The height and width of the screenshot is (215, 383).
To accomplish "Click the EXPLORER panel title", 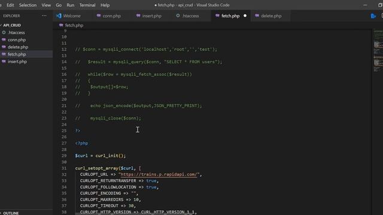I will point(11,16).
